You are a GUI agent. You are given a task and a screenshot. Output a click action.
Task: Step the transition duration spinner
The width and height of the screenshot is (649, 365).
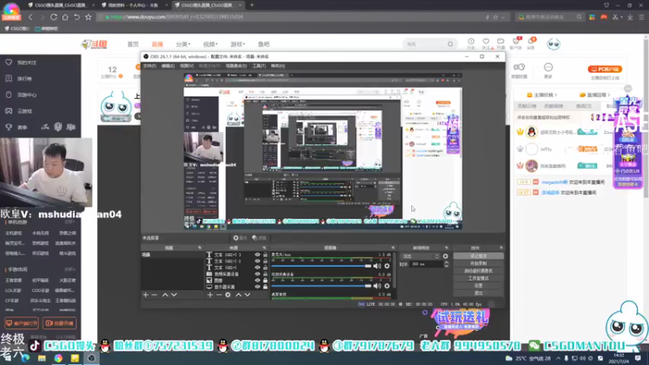pos(446,264)
